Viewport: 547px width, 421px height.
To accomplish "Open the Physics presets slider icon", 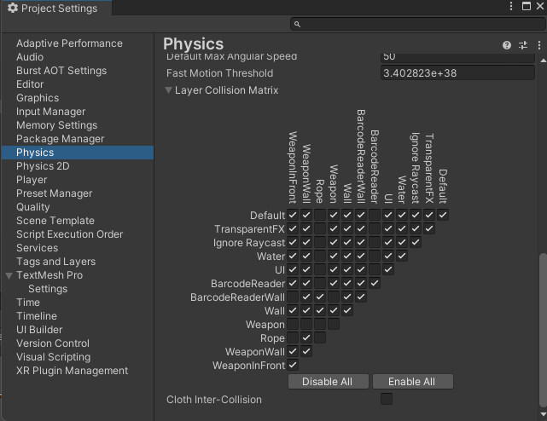I will click(523, 45).
